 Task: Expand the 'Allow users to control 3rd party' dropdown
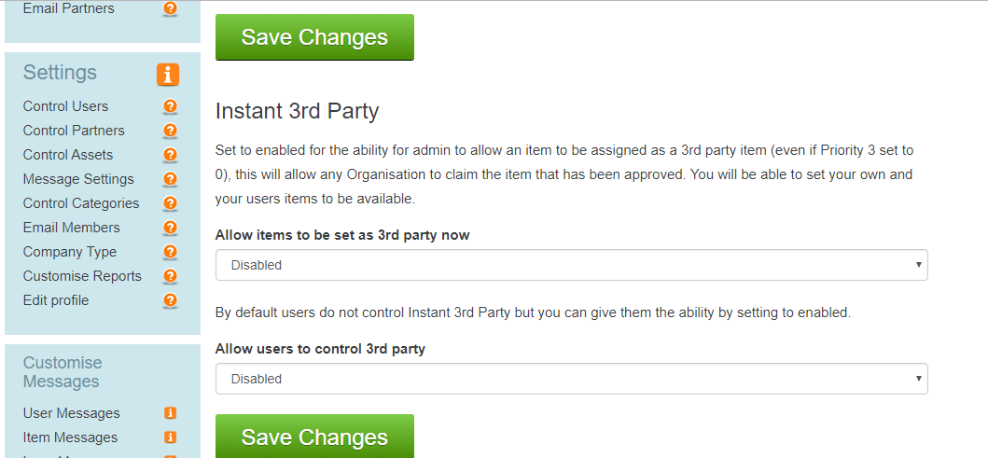(x=571, y=379)
